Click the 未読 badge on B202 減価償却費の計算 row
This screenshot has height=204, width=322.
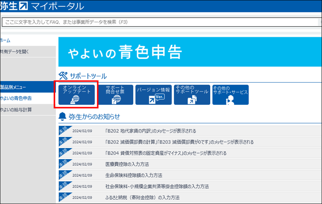pos(63,141)
